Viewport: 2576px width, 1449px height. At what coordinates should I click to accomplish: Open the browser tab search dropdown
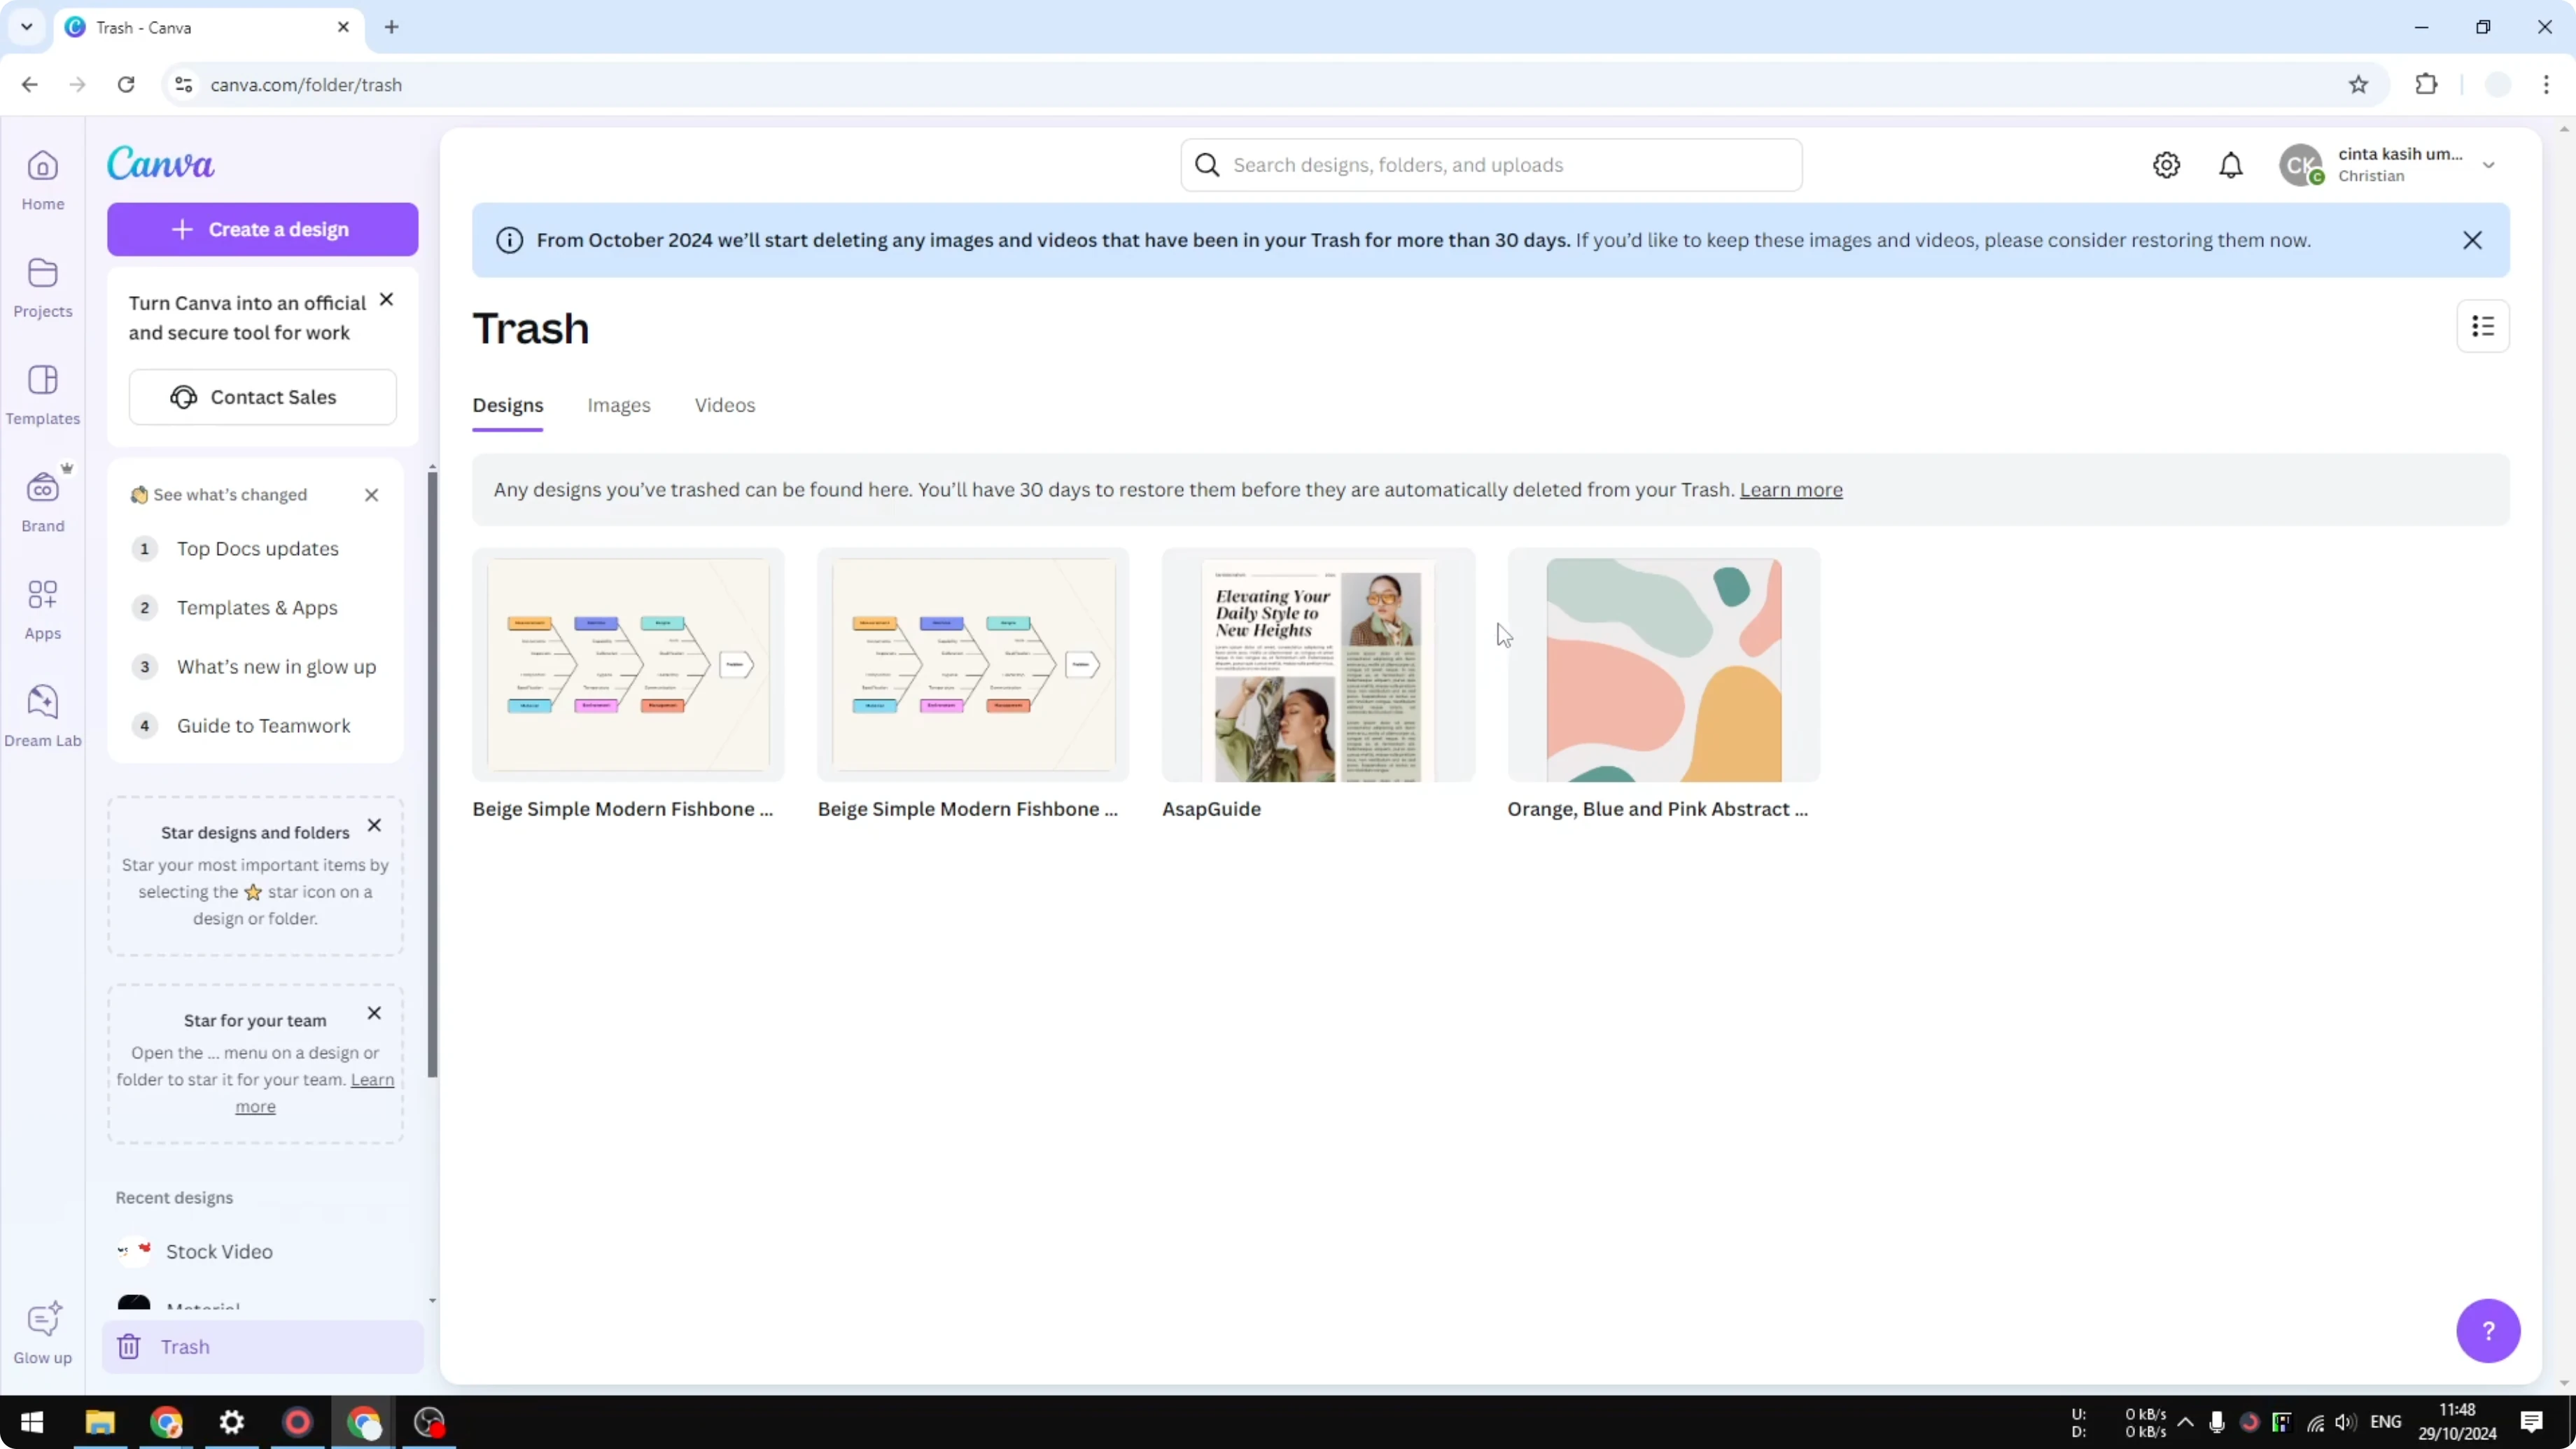click(26, 27)
